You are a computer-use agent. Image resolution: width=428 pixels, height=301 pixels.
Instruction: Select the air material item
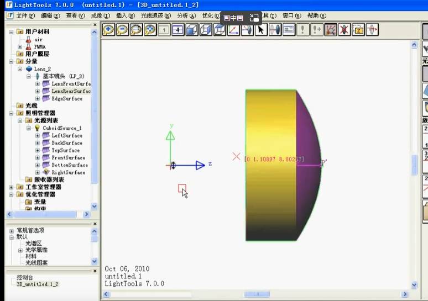click(38, 40)
